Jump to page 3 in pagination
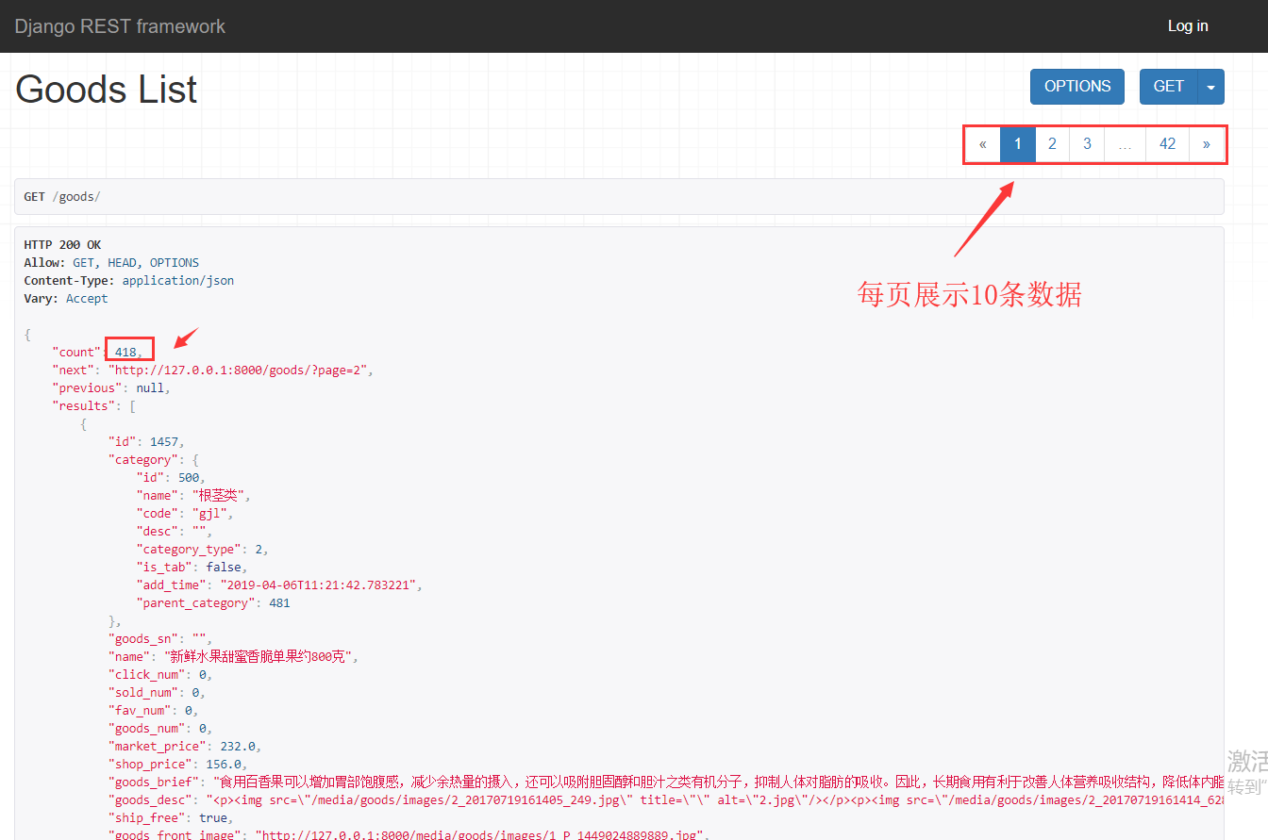 [x=1087, y=144]
